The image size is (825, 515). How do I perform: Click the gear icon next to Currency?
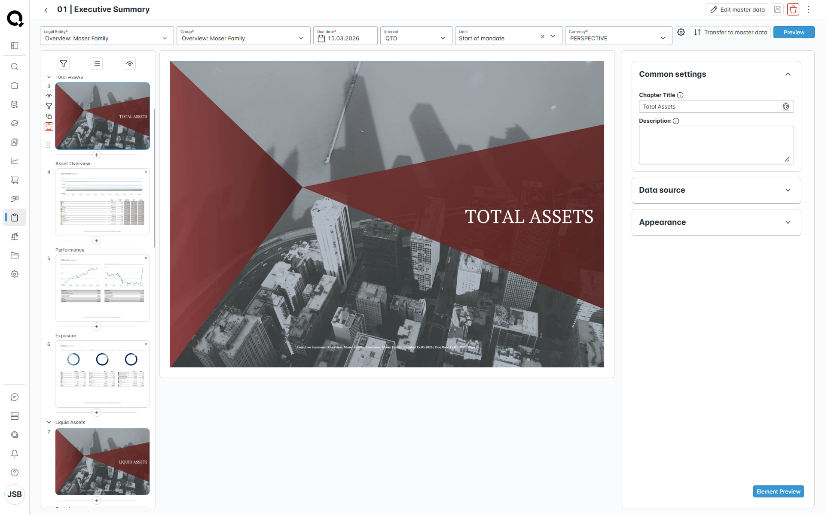point(681,32)
